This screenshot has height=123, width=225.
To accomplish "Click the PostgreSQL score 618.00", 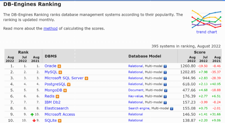I will click(x=189, y=84).
